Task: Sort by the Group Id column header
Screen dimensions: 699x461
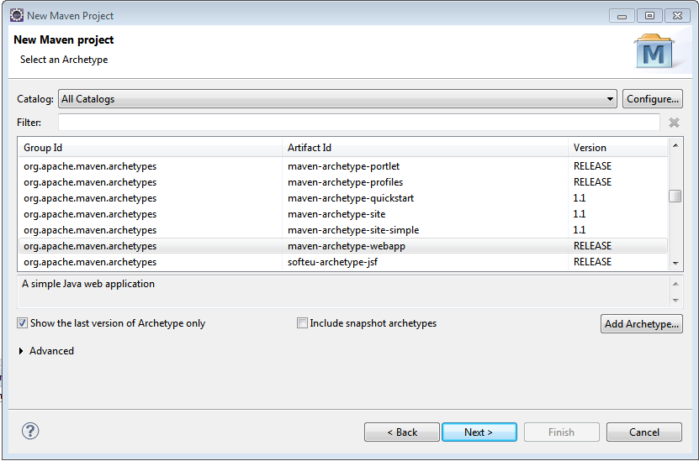Action: 150,148
